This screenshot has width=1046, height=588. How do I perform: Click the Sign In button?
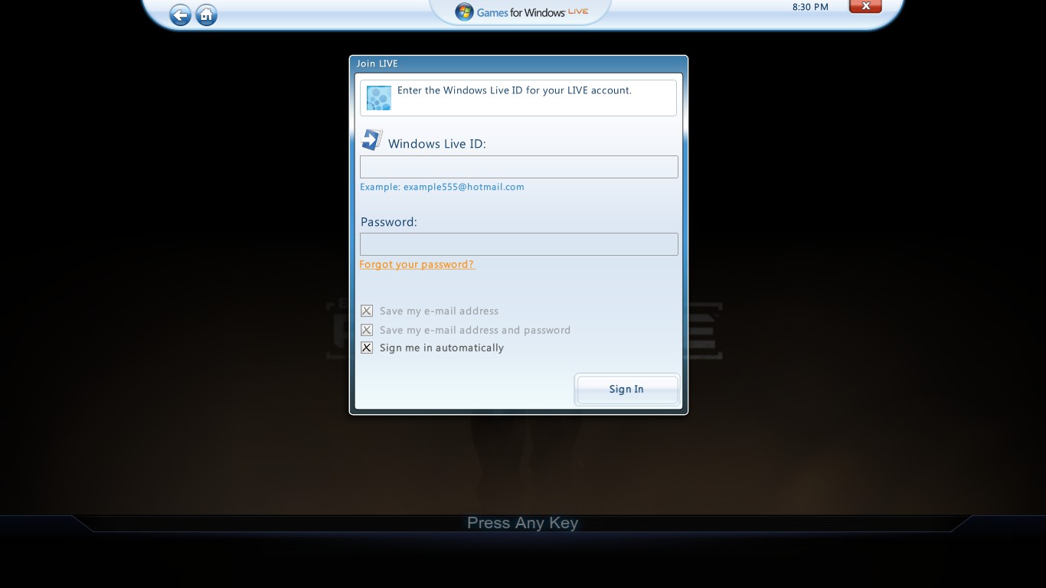[626, 389]
